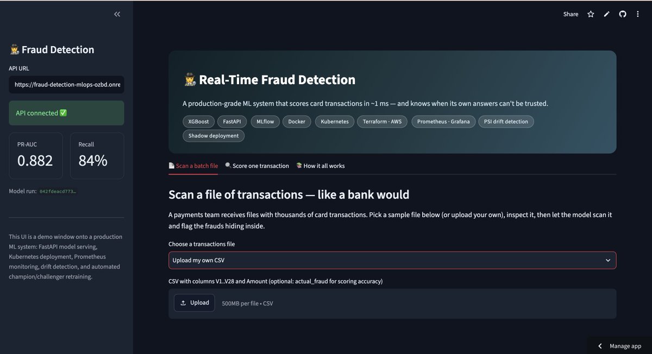Click the Upload button
The height and width of the screenshot is (354, 652).
click(195, 303)
